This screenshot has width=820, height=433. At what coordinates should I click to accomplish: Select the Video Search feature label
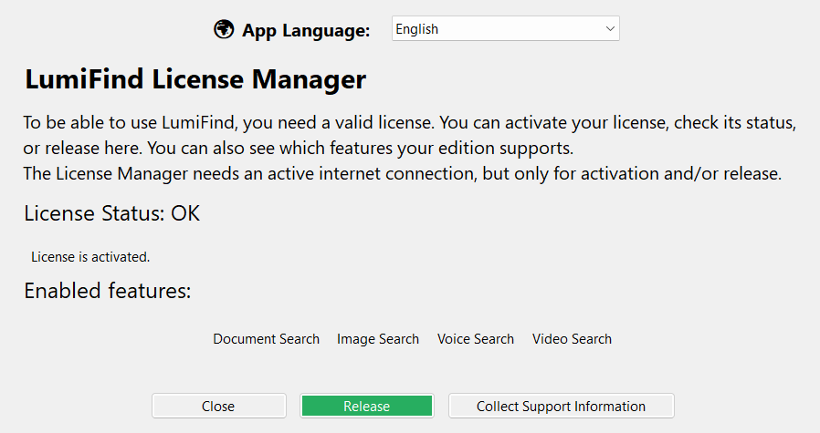[x=572, y=339]
